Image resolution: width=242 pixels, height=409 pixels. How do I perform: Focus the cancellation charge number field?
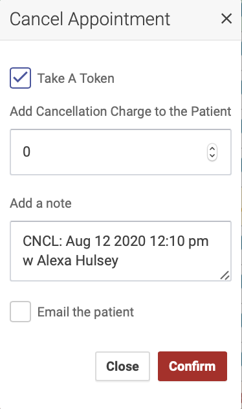[120, 152]
